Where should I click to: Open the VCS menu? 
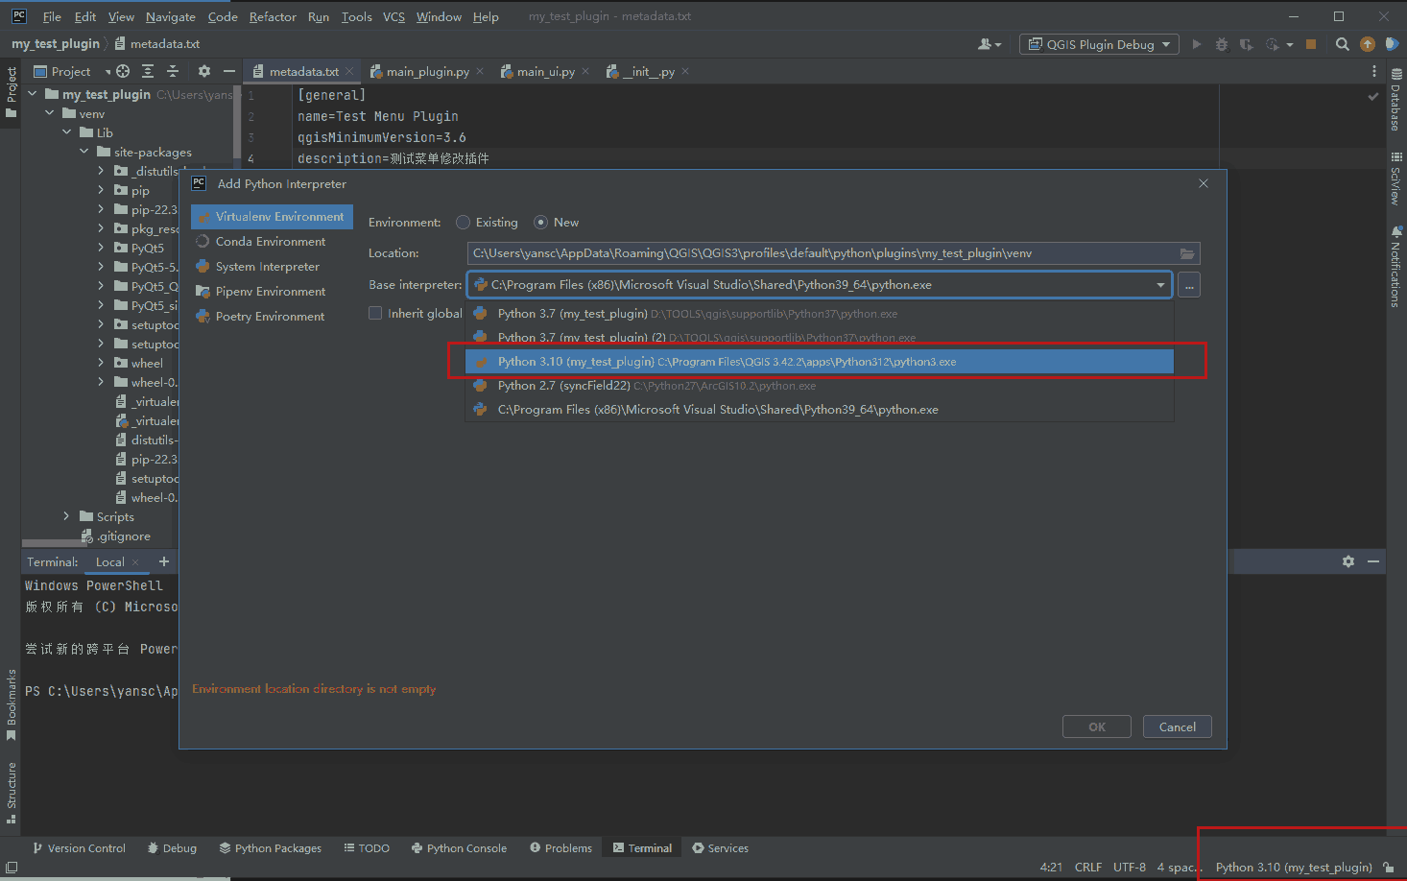point(393,16)
